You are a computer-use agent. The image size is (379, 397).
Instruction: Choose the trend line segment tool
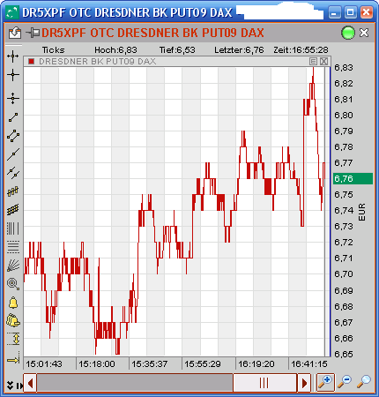(13, 117)
